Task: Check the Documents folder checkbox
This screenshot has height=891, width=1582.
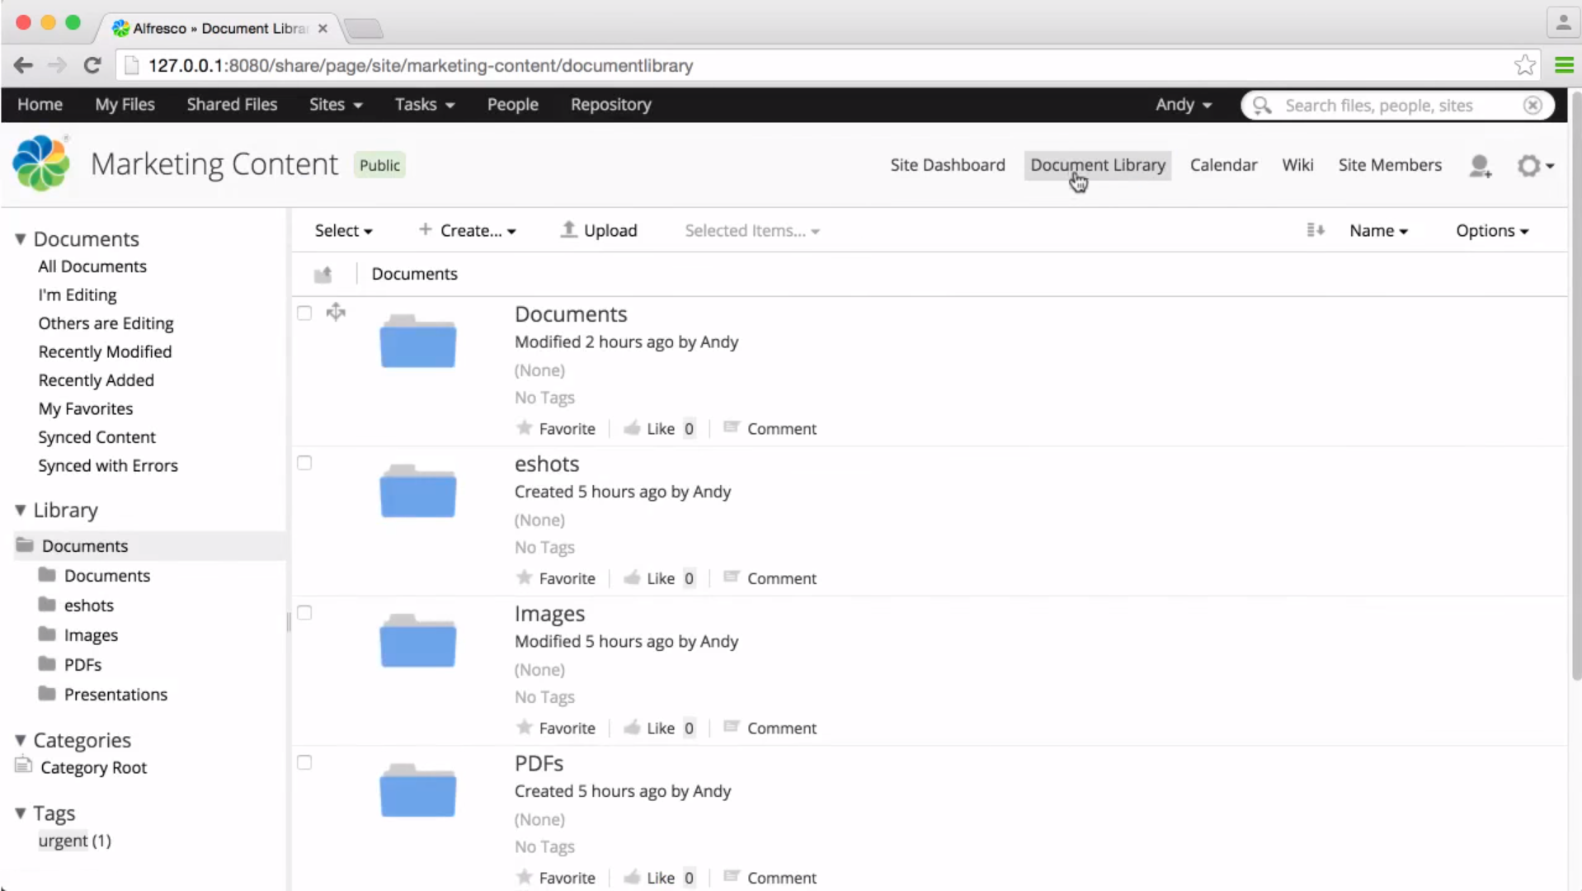Action: click(x=304, y=313)
